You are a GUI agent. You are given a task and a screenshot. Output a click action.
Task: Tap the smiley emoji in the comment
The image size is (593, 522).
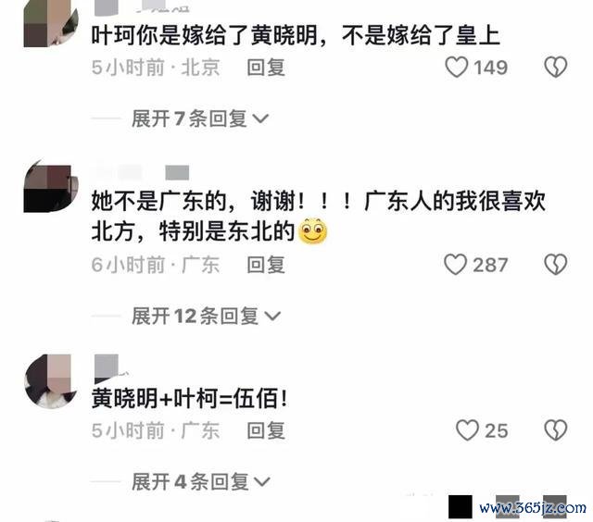(x=313, y=231)
